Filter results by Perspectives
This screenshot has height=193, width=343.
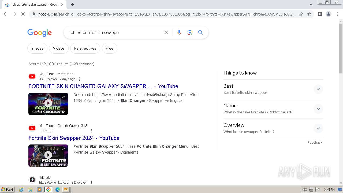click(x=85, y=48)
